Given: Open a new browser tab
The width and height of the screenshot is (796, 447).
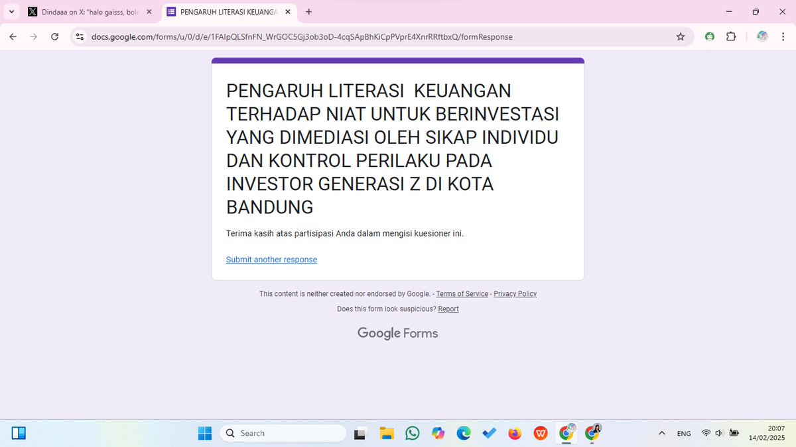Looking at the screenshot, I should [x=308, y=12].
